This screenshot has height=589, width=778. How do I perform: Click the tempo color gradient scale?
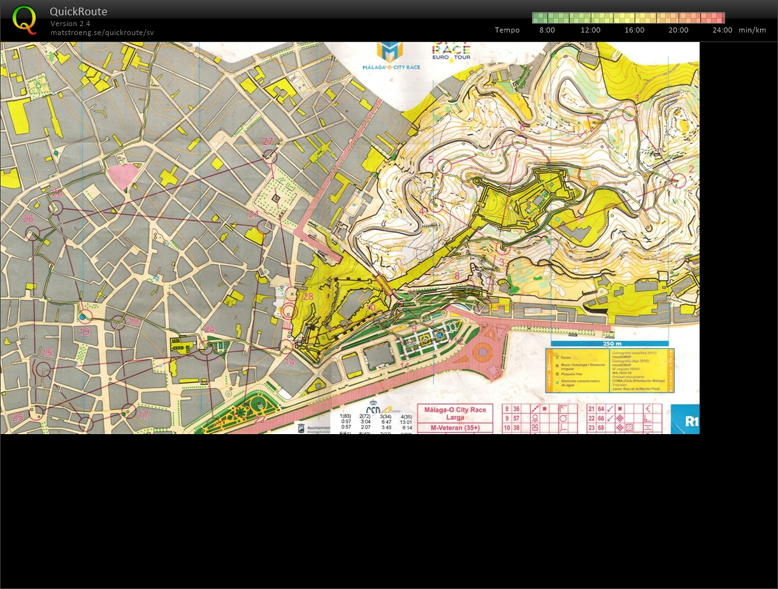[x=628, y=18]
